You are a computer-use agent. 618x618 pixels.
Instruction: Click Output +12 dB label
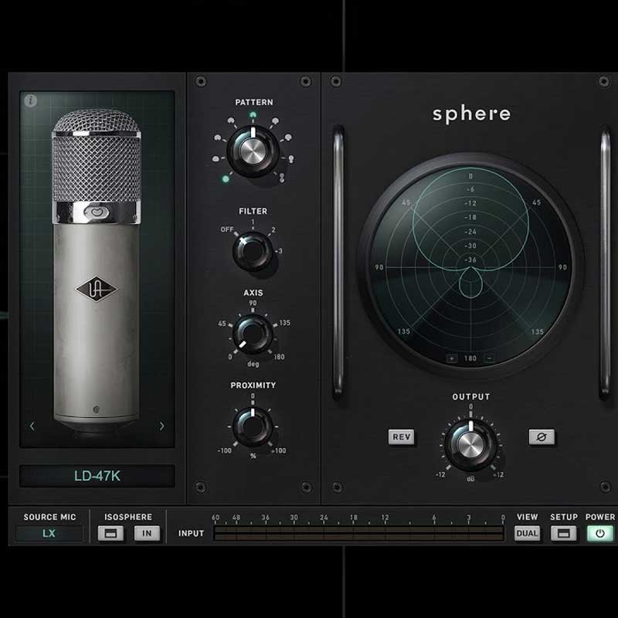point(498,474)
